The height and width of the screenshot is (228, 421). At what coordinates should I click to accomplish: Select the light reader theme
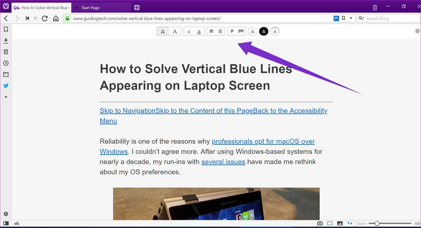tap(252, 31)
